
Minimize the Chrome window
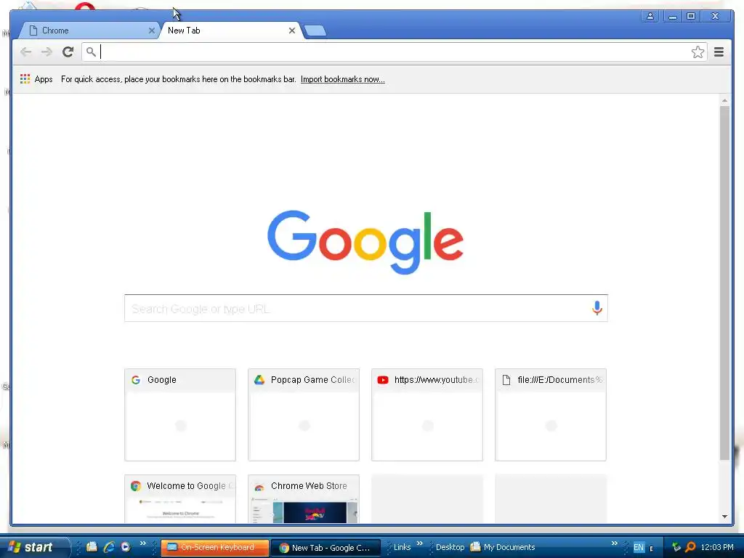[x=672, y=16]
